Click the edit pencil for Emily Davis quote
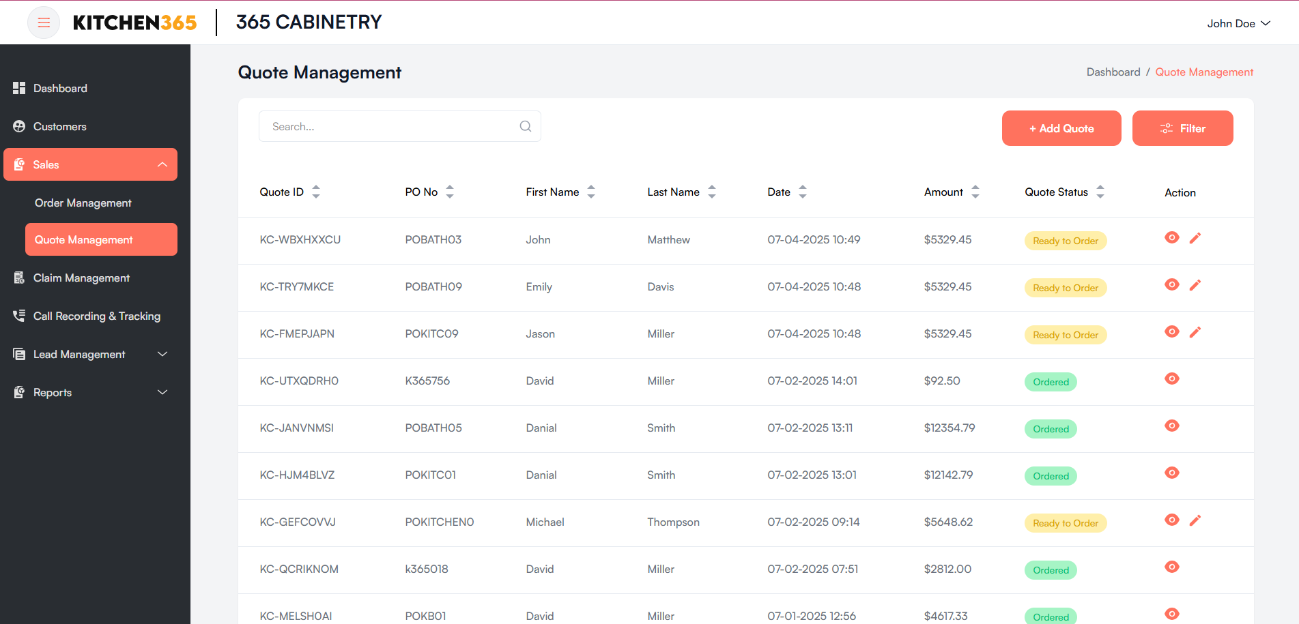Image resolution: width=1299 pixels, height=624 pixels. [1195, 284]
